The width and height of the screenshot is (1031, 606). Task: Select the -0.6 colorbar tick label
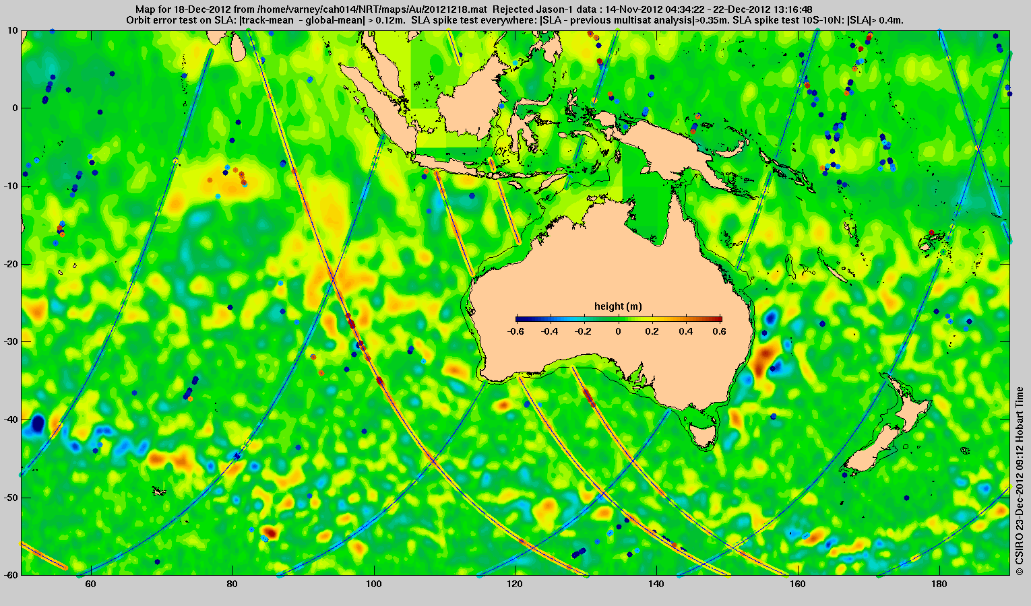[x=515, y=332]
